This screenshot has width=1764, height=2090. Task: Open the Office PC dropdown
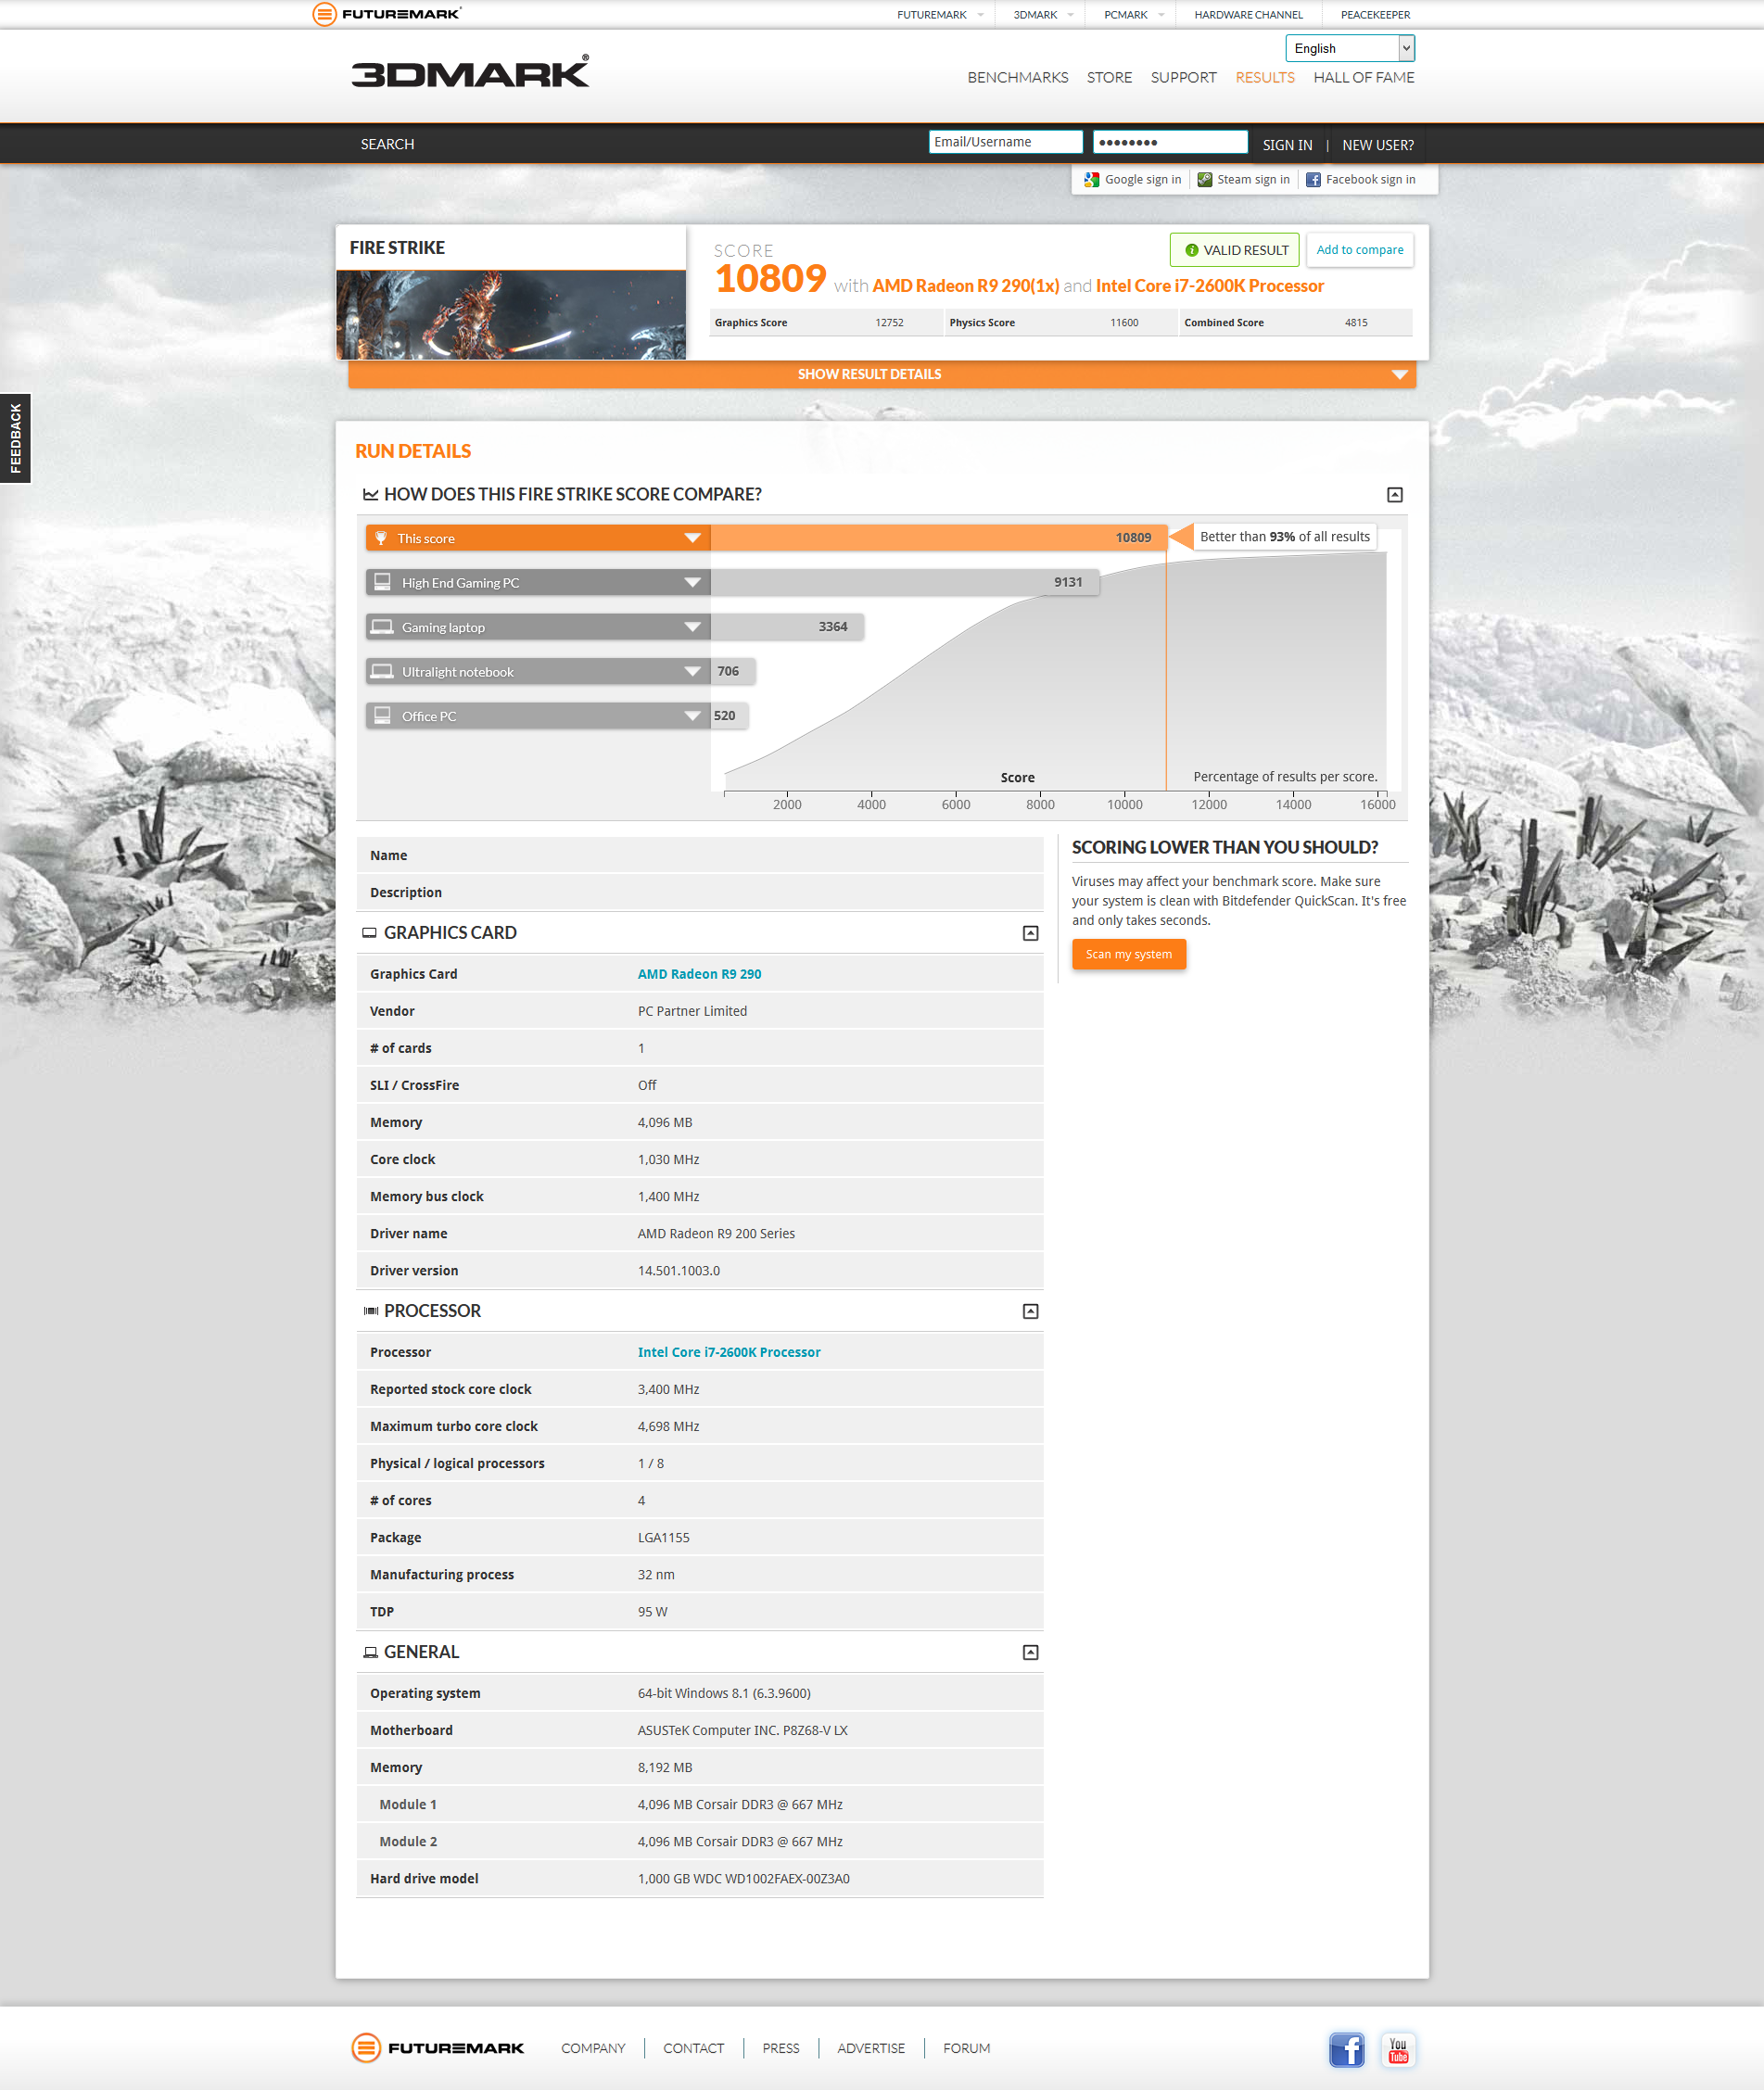(x=692, y=715)
